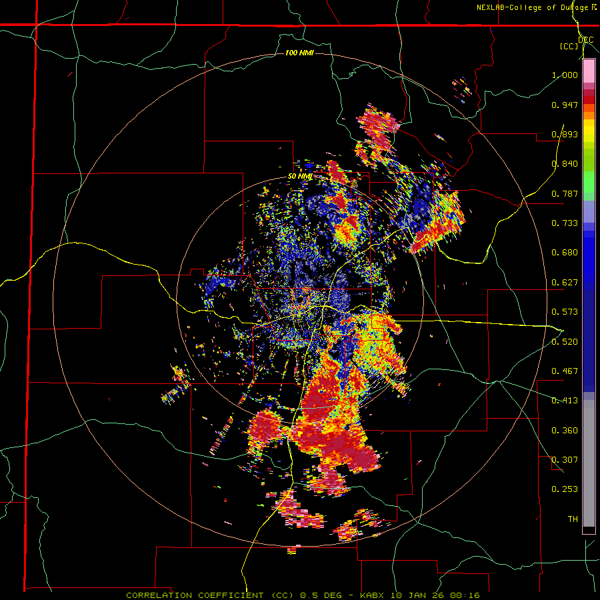Select the 0.787 legend value

pos(565,193)
